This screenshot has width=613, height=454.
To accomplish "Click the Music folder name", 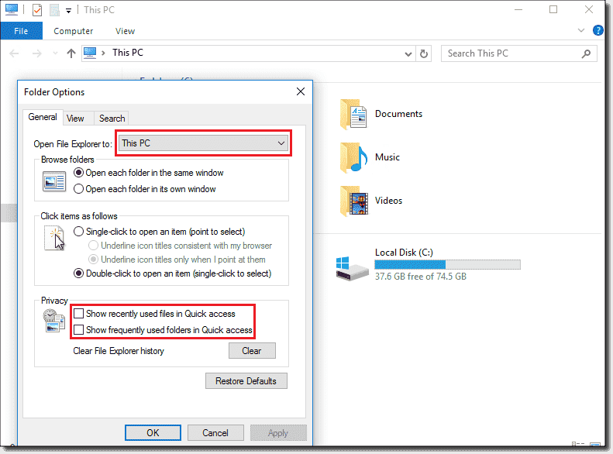I will click(x=387, y=157).
